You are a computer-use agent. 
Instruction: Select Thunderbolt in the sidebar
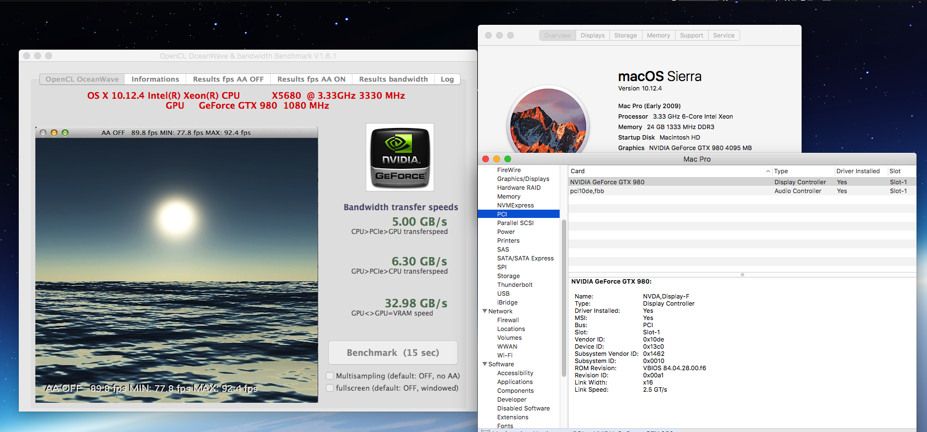click(515, 285)
